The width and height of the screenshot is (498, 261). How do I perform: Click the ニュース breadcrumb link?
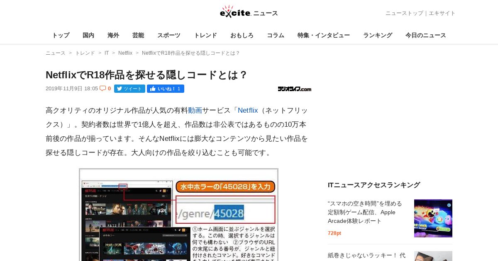coord(56,53)
